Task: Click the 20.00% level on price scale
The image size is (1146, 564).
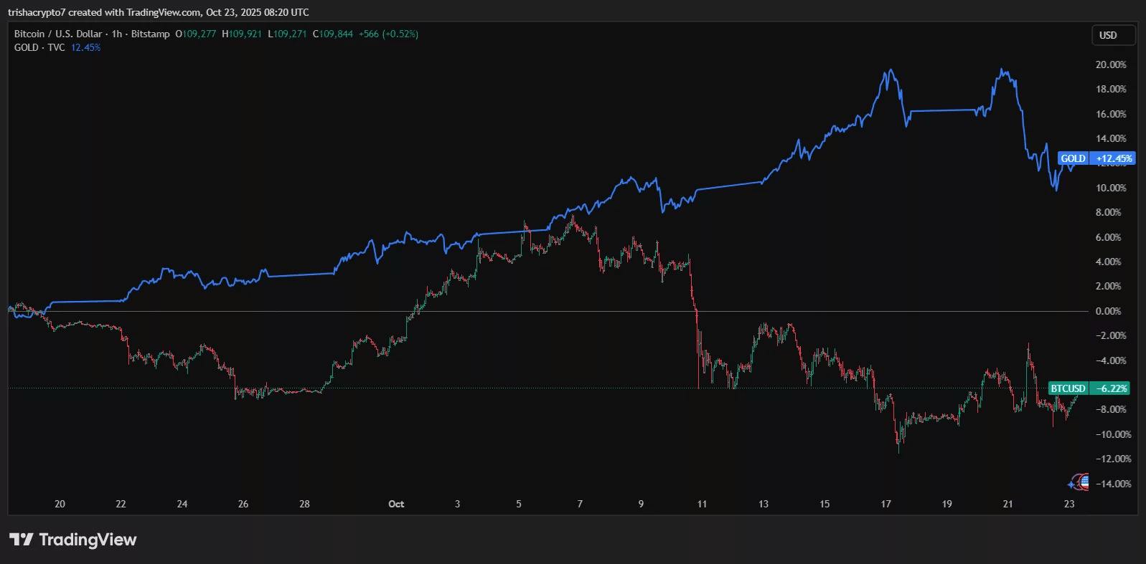Action: coord(1111,64)
